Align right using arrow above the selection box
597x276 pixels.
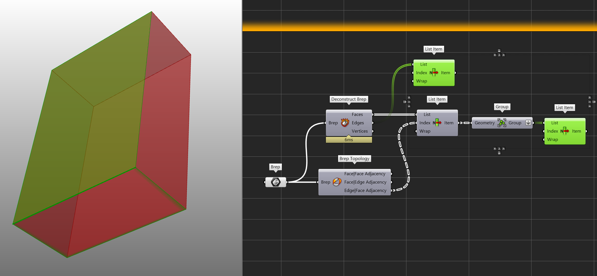[503, 55]
